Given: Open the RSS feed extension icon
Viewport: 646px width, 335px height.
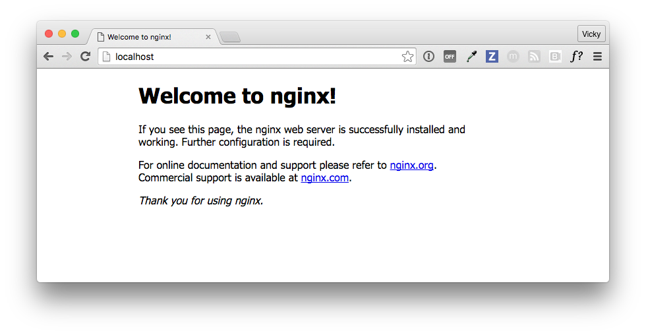Looking at the screenshot, I should click(534, 57).
